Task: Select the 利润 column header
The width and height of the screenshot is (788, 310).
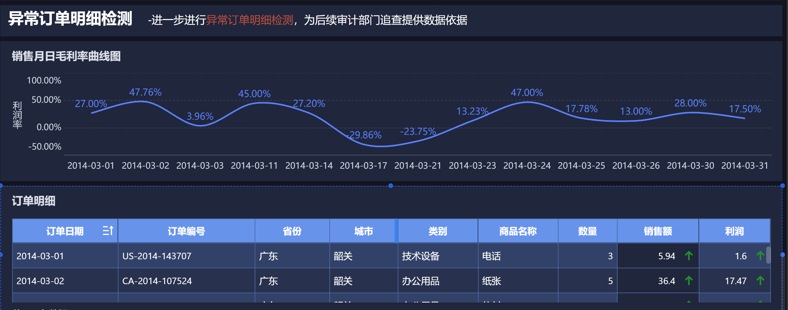Action: [x=734, y=231]
